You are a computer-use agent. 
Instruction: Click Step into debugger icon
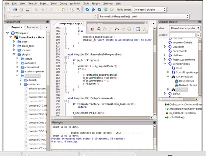pos(117,29)
